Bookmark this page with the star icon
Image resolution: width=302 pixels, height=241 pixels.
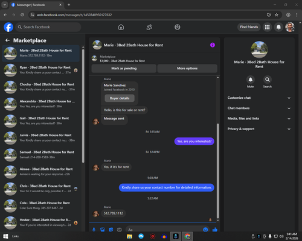point(277,14)
